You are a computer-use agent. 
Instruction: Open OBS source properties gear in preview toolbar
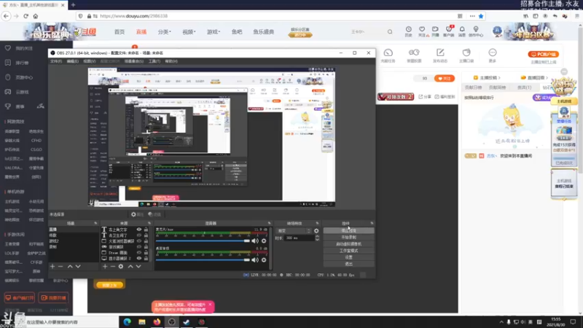(x=137, y=214)
